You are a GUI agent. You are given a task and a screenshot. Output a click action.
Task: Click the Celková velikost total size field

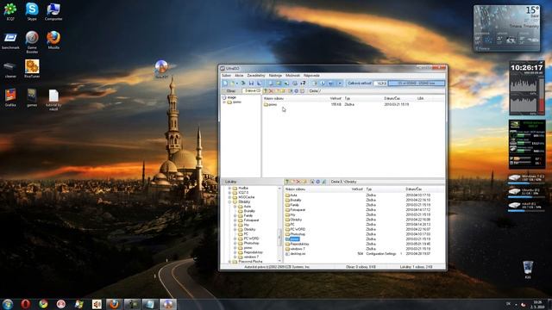(x=379, y=84)
